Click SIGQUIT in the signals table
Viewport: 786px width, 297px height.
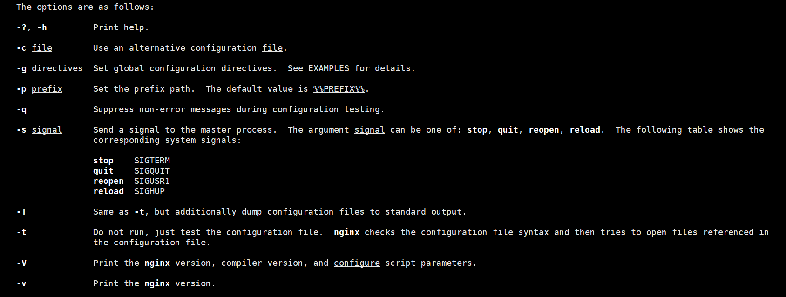[152, 171]
